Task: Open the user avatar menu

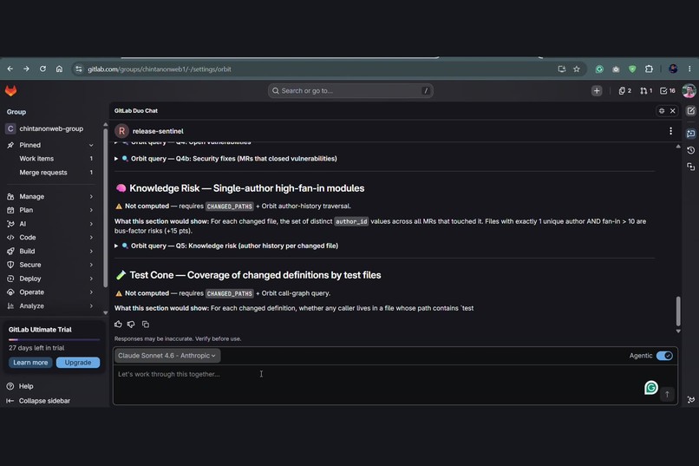Action: [x=689, y=91]
